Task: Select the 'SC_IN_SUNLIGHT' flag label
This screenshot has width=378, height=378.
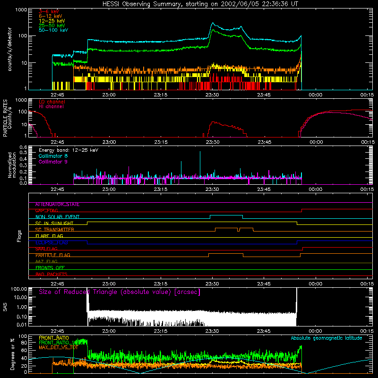Action: click(x=54, y=223)
